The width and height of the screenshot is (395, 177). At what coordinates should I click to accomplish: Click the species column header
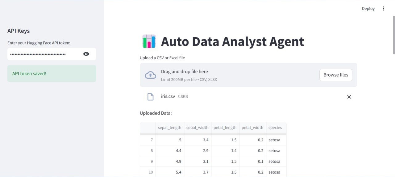[275, 128]
